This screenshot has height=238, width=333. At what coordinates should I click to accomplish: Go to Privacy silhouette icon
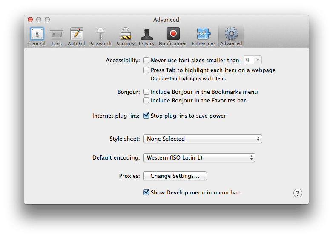pyautogui.click(x=146, y=34)
